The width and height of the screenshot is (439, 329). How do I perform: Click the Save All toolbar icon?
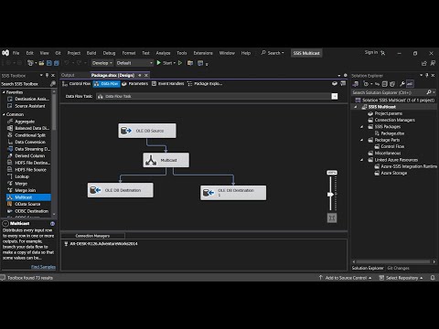pyautogui.click(x=57, y=63)
